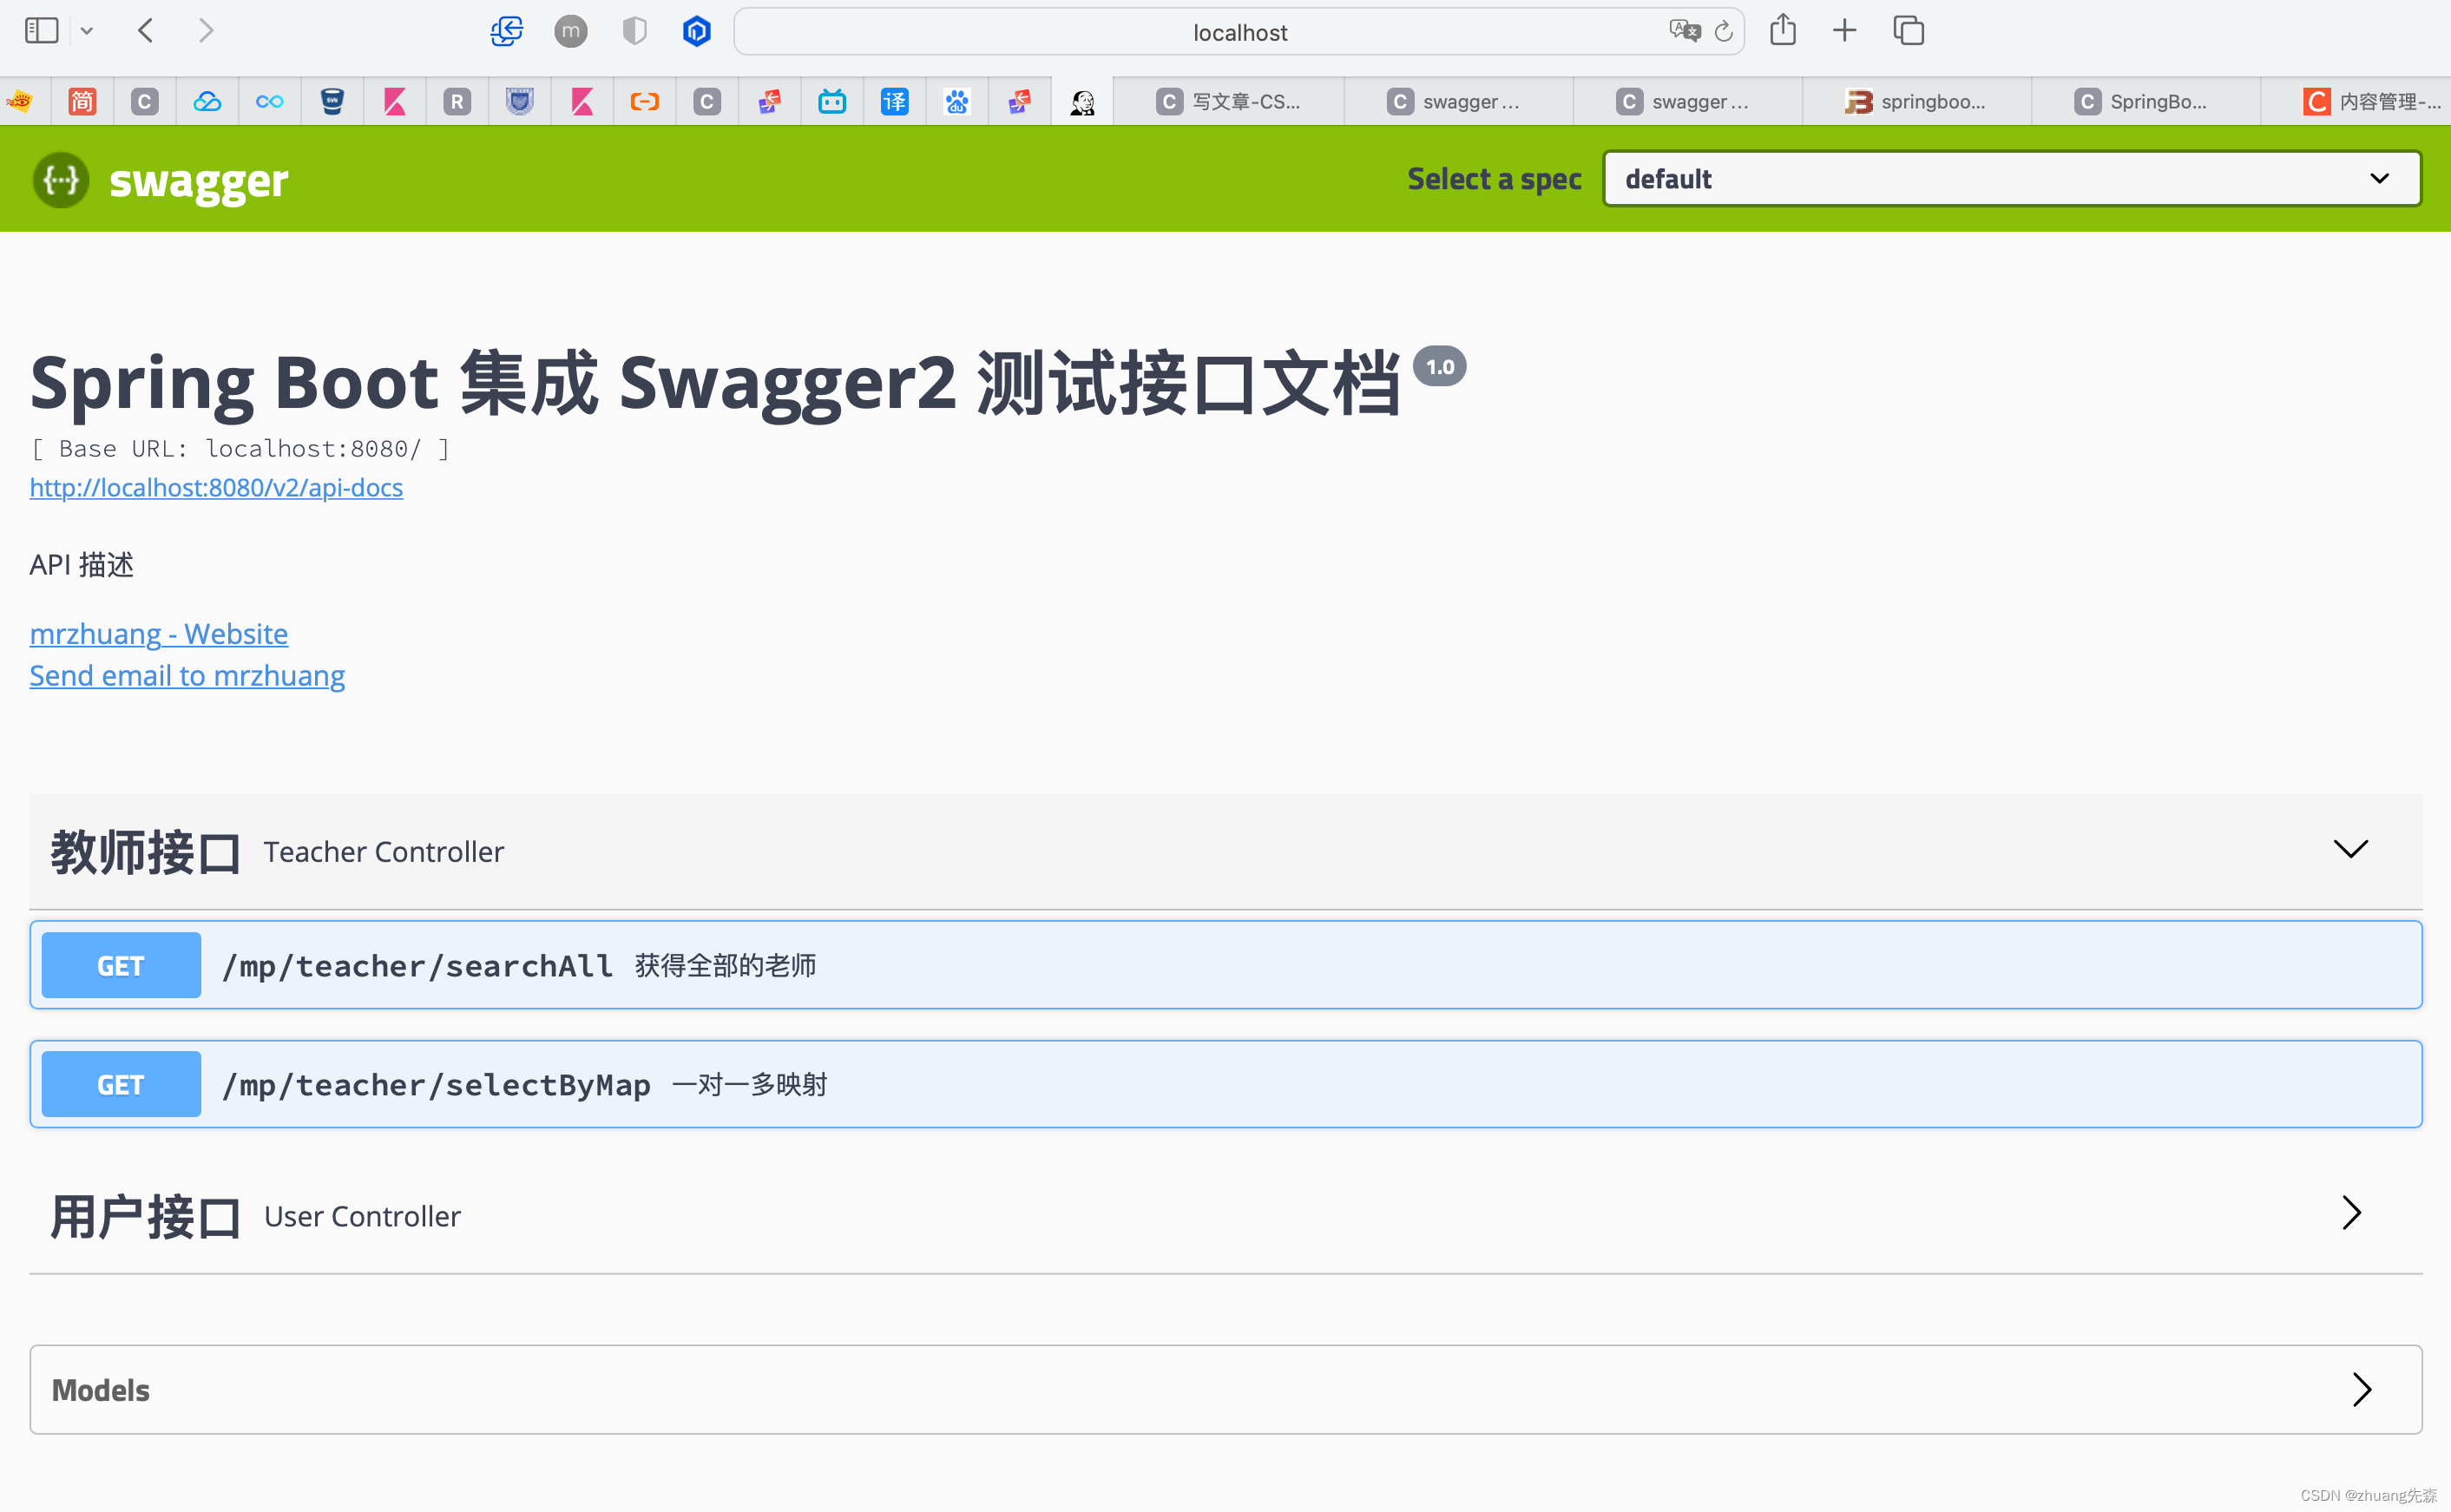This screenshot has width=2451, height=1512.
Task: Click the Send email to mrzhuang link
Action: point(187,676)
